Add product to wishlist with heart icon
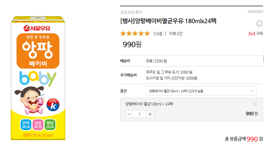264x144 pixels. 259,24
